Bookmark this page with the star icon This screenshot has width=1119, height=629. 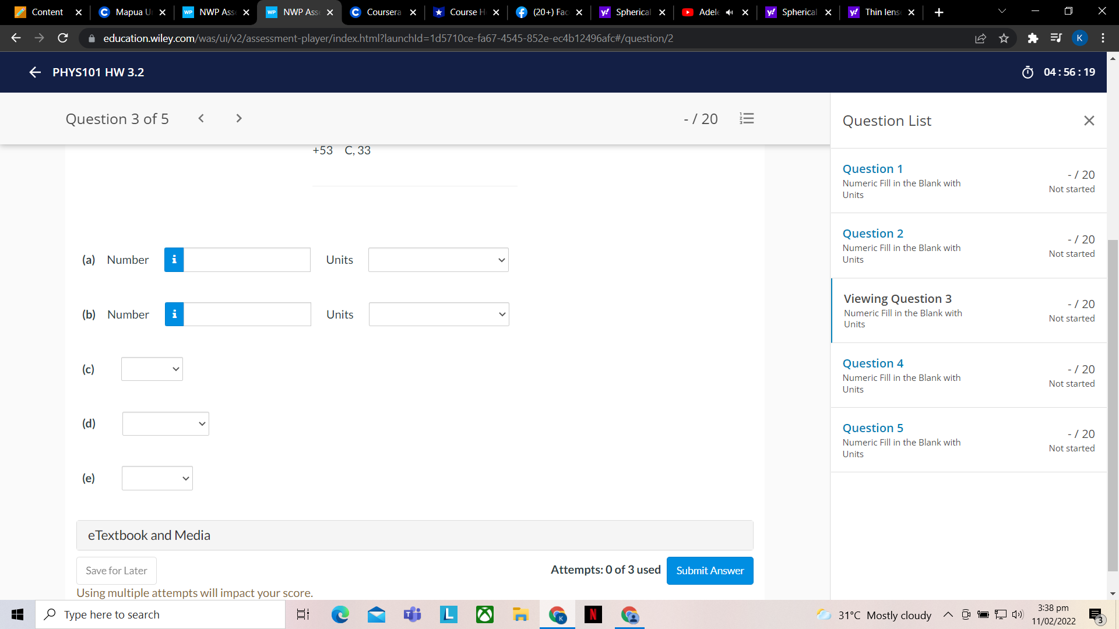click(x=1004, y=38)
